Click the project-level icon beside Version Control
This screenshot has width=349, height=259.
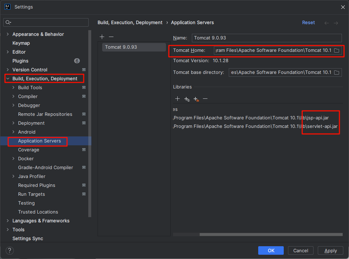click(x=84, y=70)
